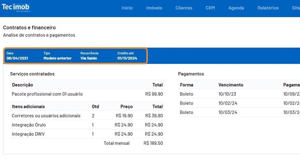
Task: Select the contract date 06/04/2021
Action: (x=17, y=58)
